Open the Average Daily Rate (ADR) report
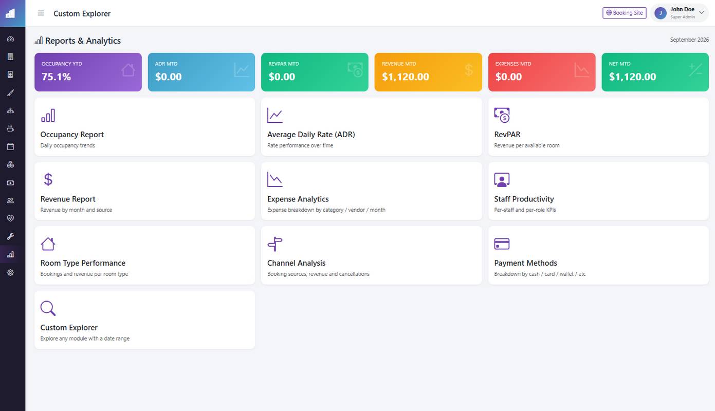Viewport: 715px width, 411px height. [x=372, y=127]
